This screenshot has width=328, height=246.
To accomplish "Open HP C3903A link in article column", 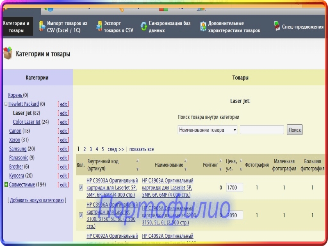I will click(x=112, y=188).
